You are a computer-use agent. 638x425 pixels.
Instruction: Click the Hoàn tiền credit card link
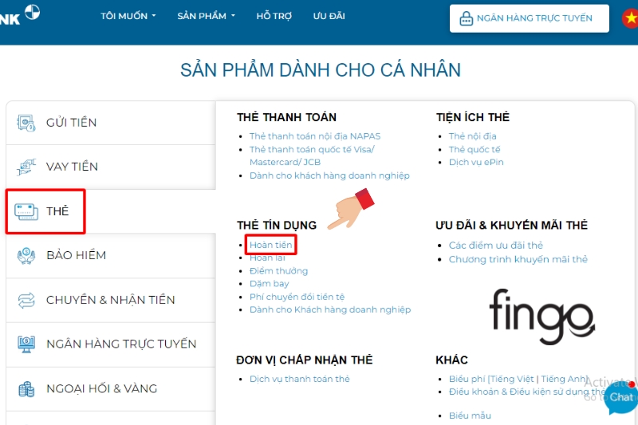(270, 245)
